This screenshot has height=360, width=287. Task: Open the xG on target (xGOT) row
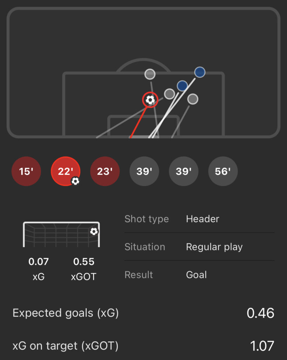(x=143, y=346)
